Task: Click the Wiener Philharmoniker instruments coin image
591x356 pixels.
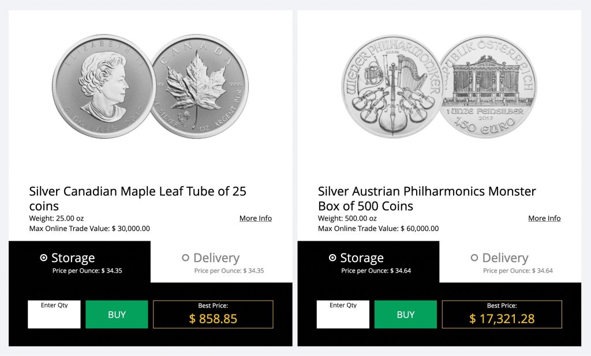Action: [x=391, y=86]
